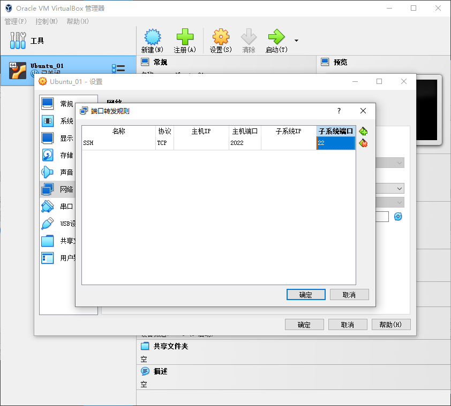Open the 管理(F) menu

tap(16, 21)
